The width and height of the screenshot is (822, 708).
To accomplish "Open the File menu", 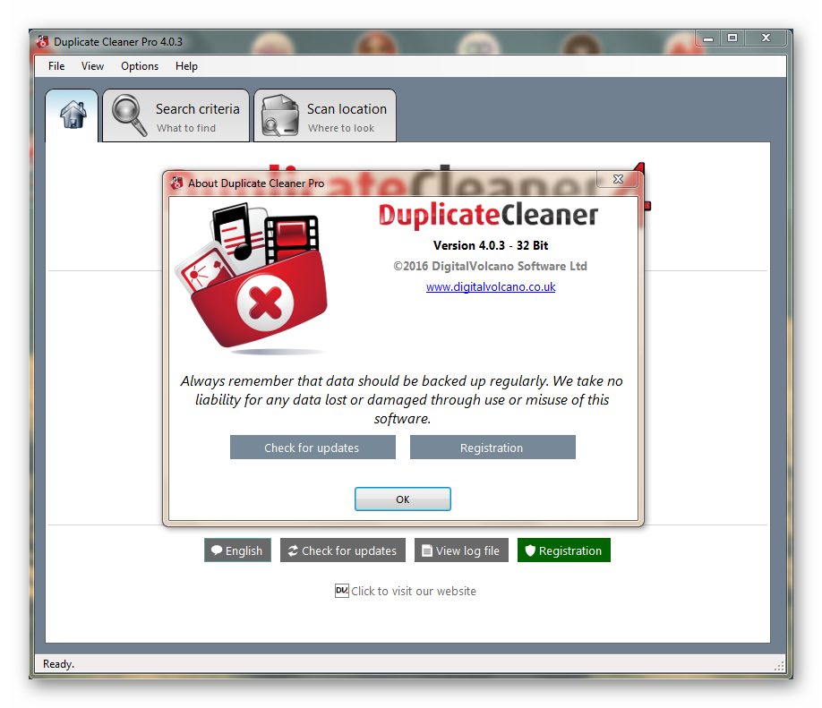I will pos(56,66).
